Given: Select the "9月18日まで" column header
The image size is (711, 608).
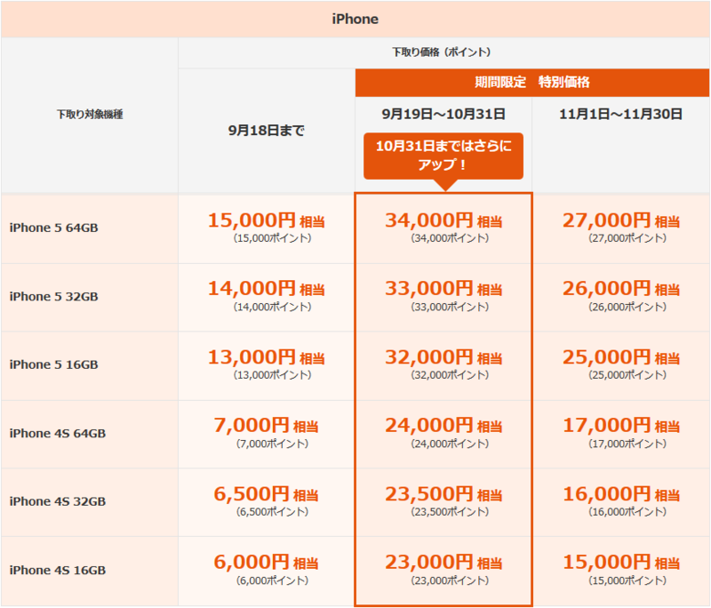Looking at the screenshot, I should pos(266,131).
